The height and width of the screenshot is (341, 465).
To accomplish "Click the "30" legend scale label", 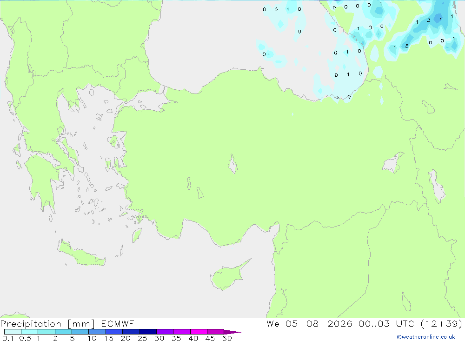I will click(x=159, y=338).
